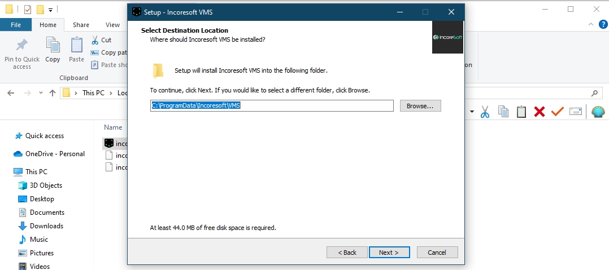Go up one level with Up arrow

click(53, 93)
